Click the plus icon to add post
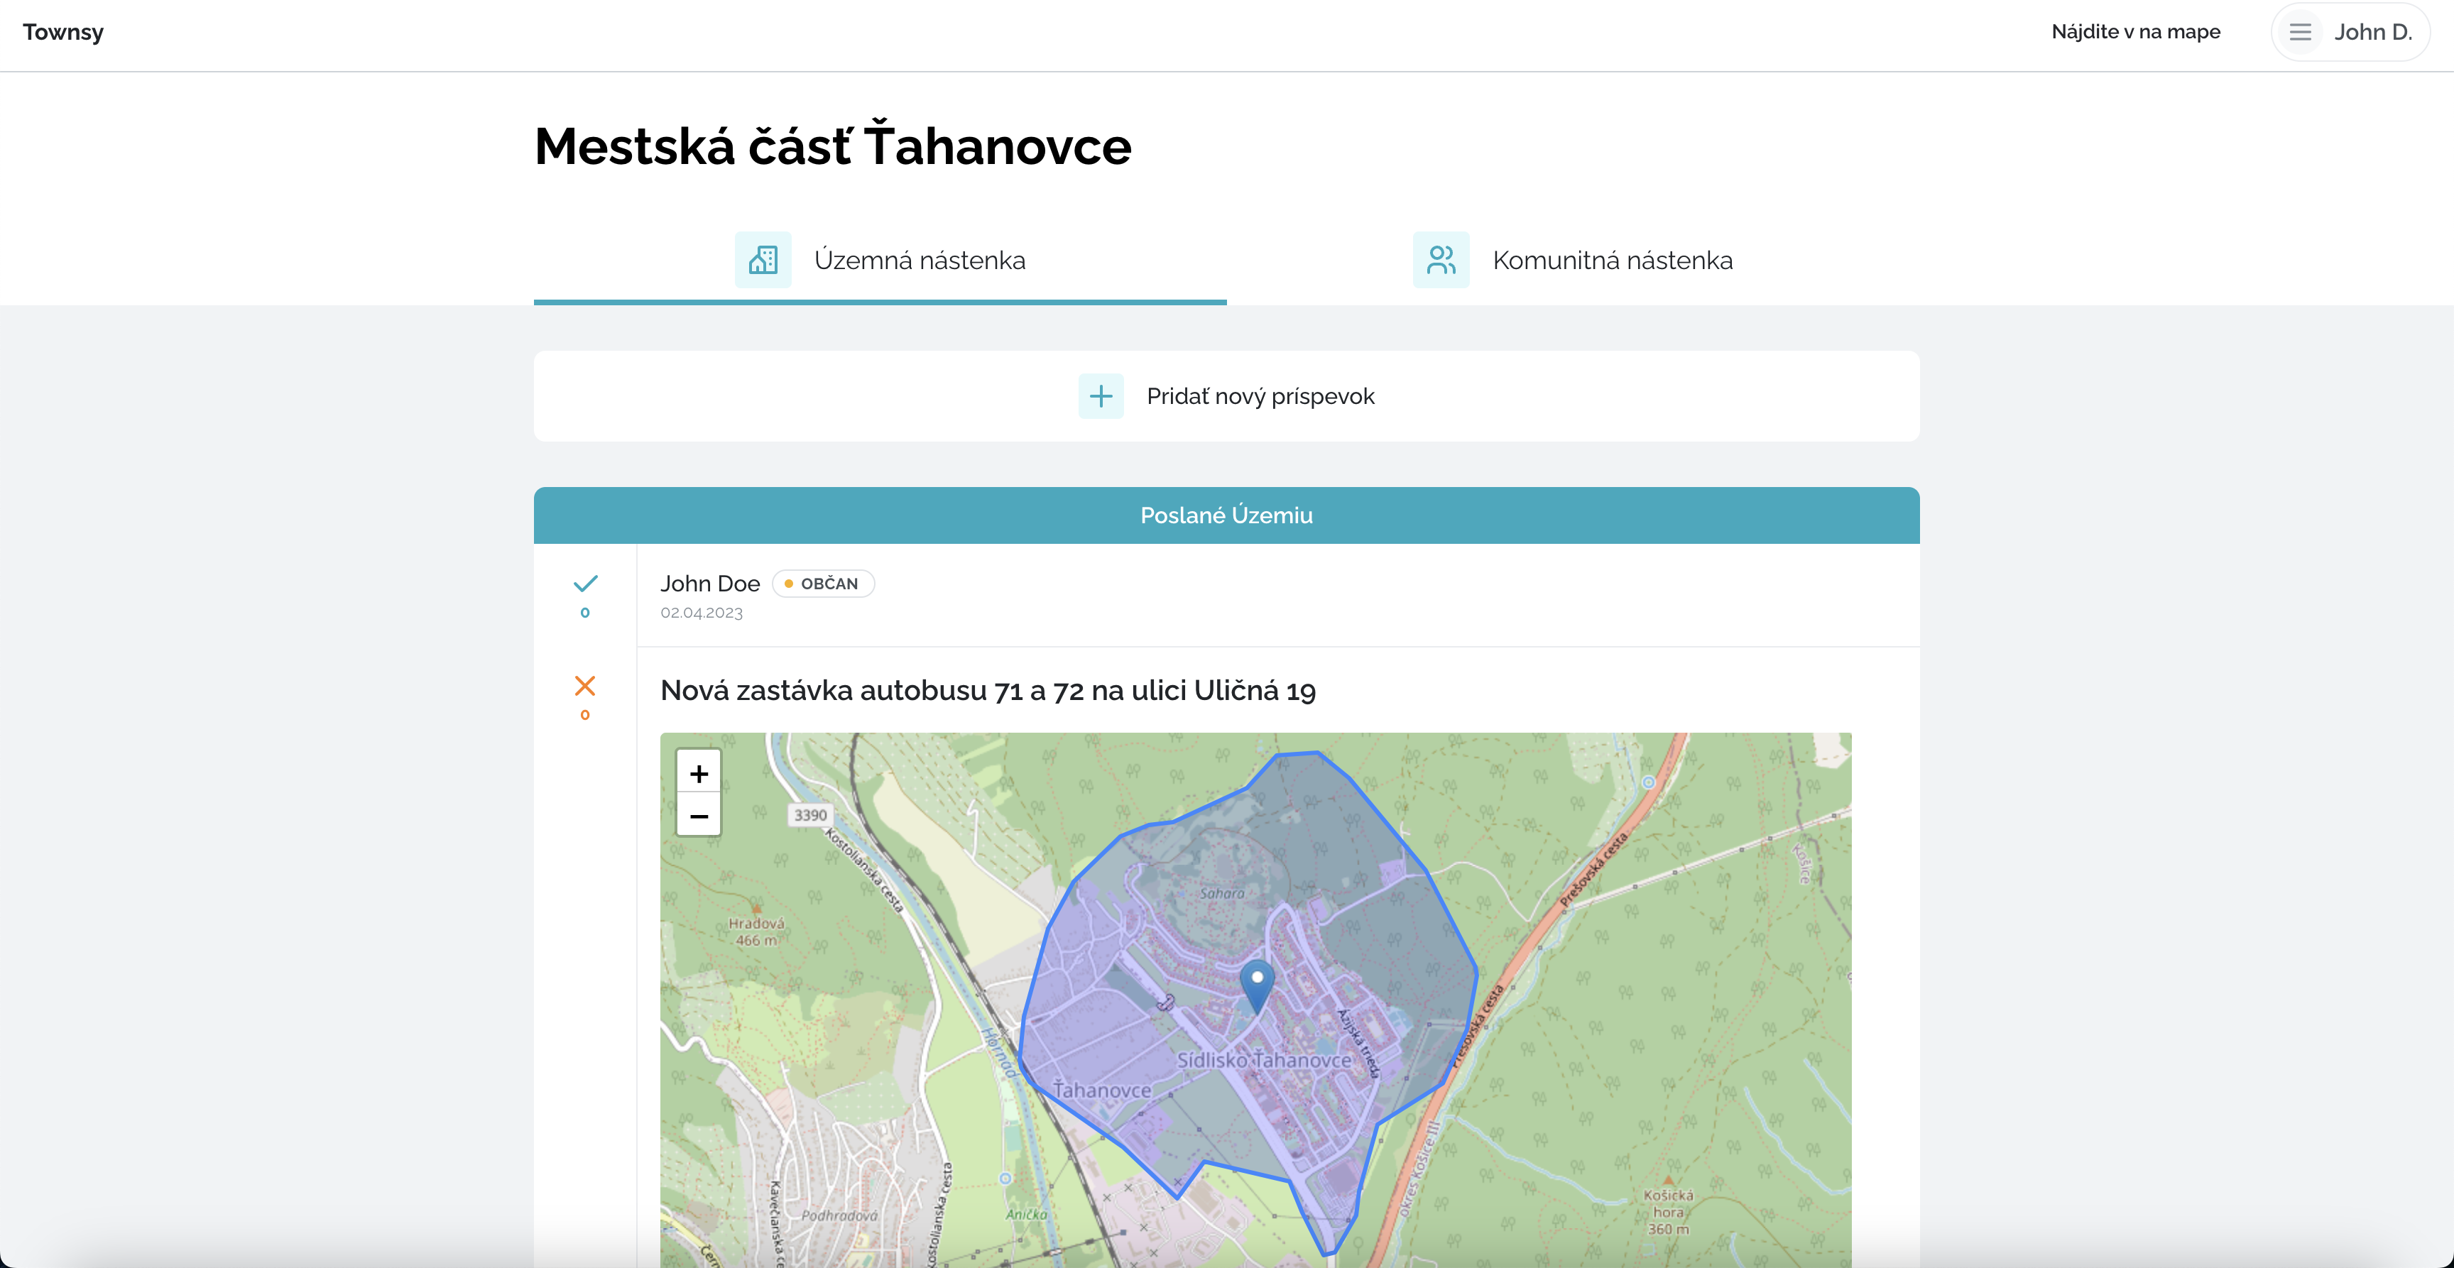The image size is (2454, 1268). click(1101, 396)
